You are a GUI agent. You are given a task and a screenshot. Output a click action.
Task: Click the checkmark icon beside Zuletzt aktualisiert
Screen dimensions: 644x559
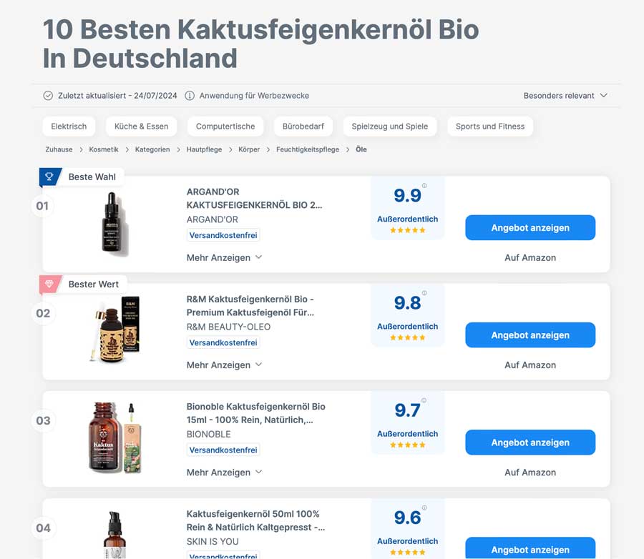pyautogui.click(x=48, y=96)
